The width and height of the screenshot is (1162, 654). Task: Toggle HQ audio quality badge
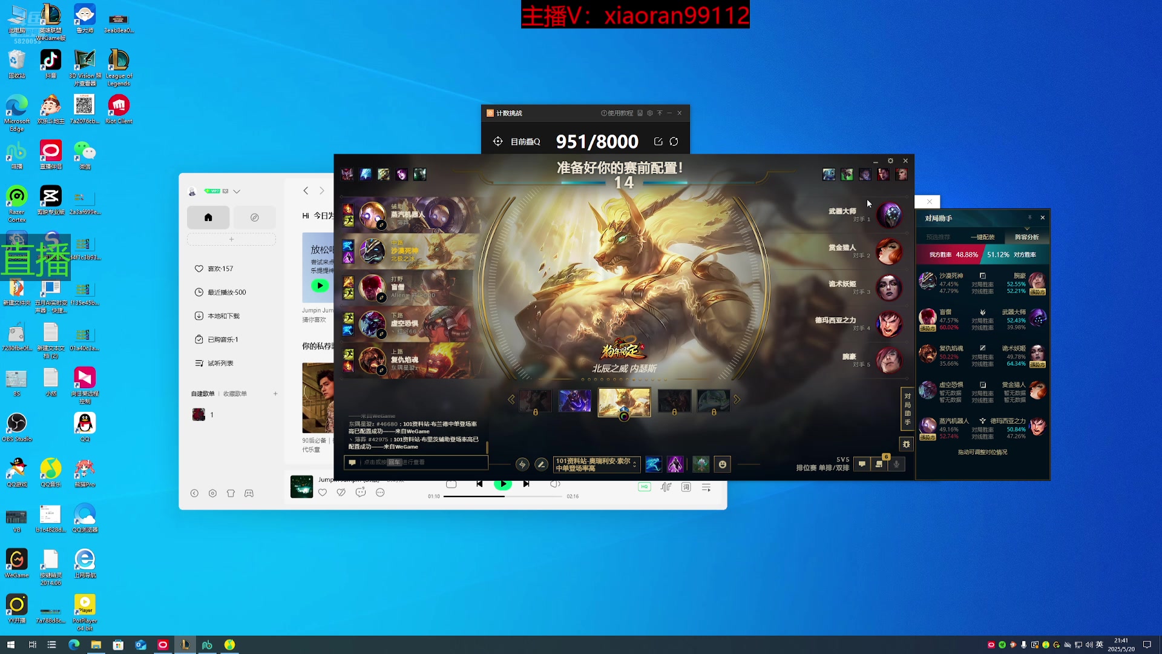(x=645, y=487)
